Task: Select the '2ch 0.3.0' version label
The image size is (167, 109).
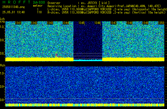Action: coord(39,2)
